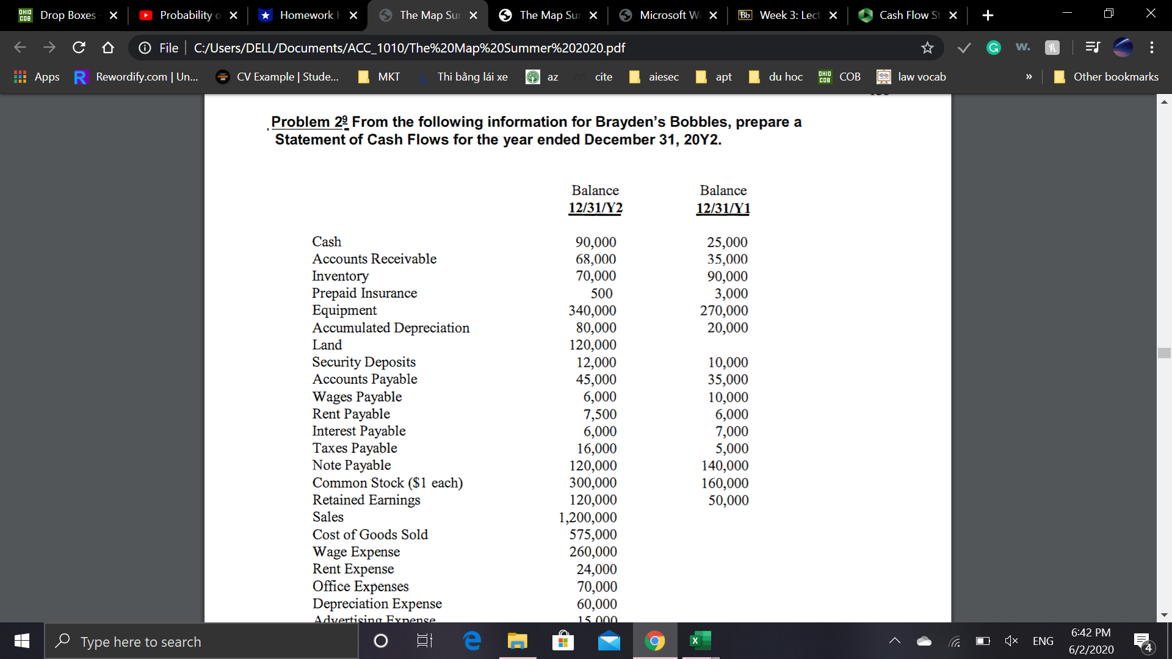Open the hidden bookmarks chevron on bookmarks bar
This screenshot has height=659, width=1172.
click(x=1030, y=77)
